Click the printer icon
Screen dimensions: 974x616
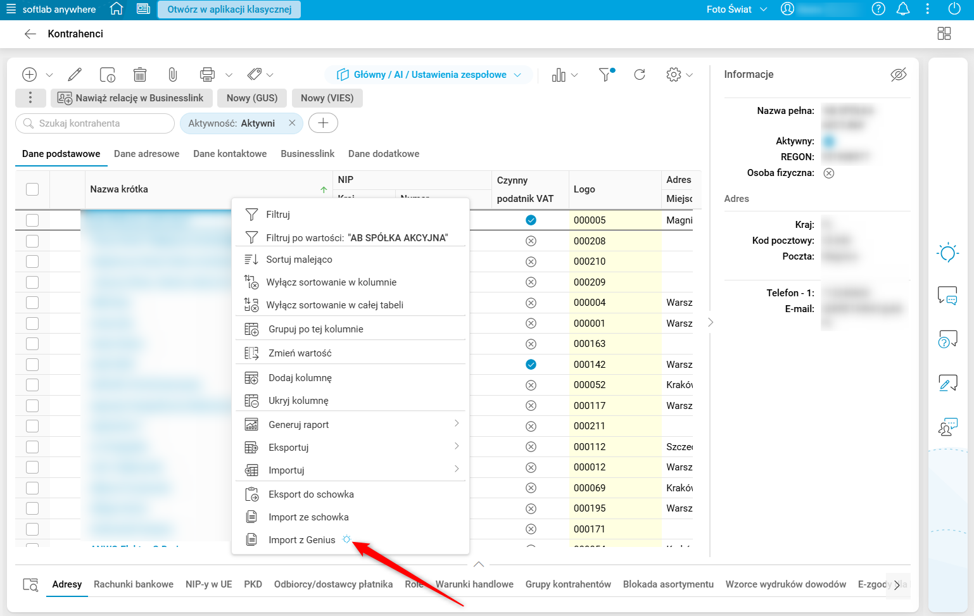[207, 75]
